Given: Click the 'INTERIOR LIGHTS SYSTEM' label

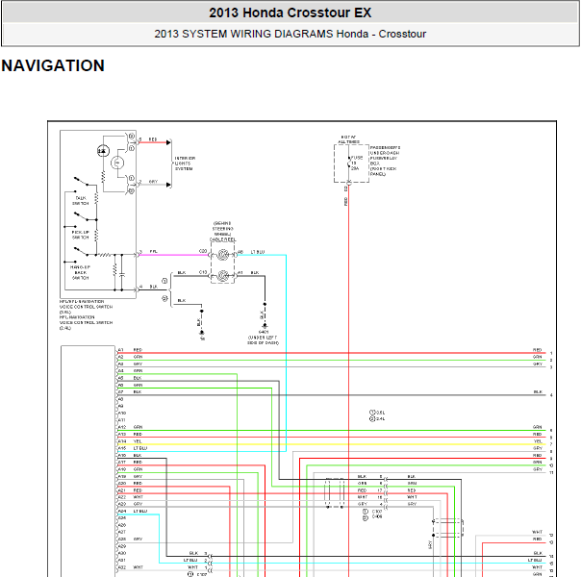Looking at the screenshot, I should pos(185,163).
